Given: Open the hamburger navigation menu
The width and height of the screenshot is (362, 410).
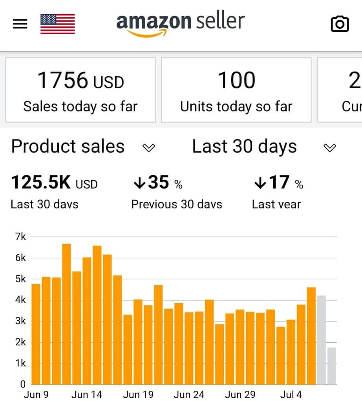Looking at the screenshot, I should [x=20, y=24].
